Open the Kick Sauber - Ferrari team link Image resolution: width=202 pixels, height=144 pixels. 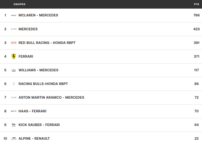[39, 125]
